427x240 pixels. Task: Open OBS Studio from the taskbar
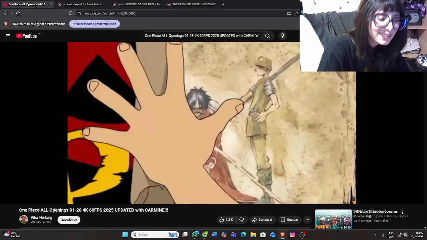click(x=302, y=235)
